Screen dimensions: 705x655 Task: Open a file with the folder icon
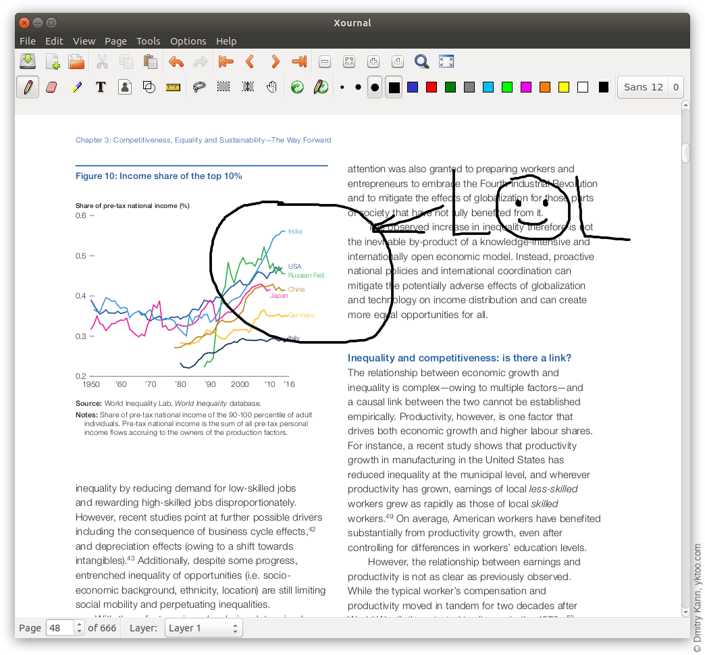(76, 61)
